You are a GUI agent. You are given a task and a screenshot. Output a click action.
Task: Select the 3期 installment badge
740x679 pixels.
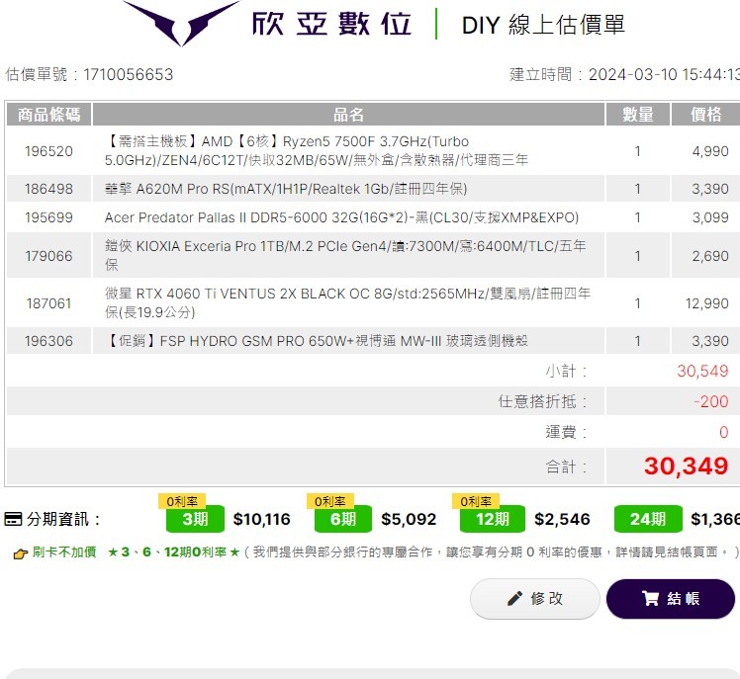click(x=195, y=519)
